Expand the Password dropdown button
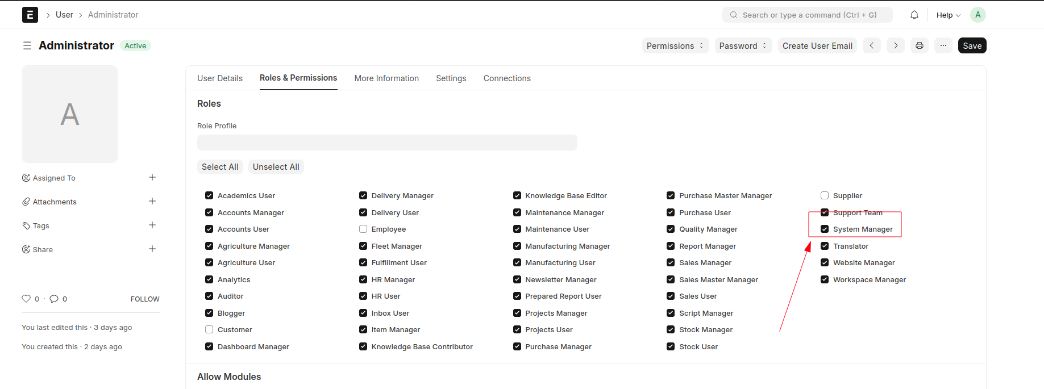This screenshot has height=389, width=1044. 743,45
